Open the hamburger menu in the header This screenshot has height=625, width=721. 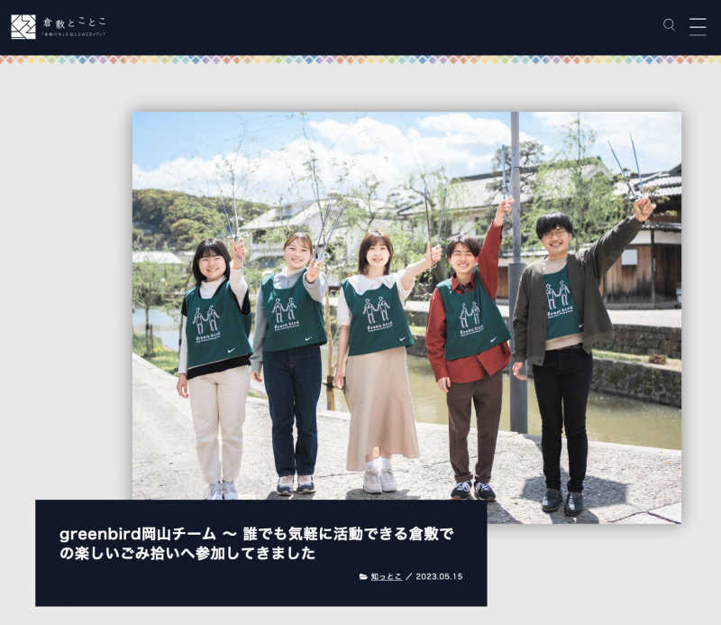tap(698, 26)
